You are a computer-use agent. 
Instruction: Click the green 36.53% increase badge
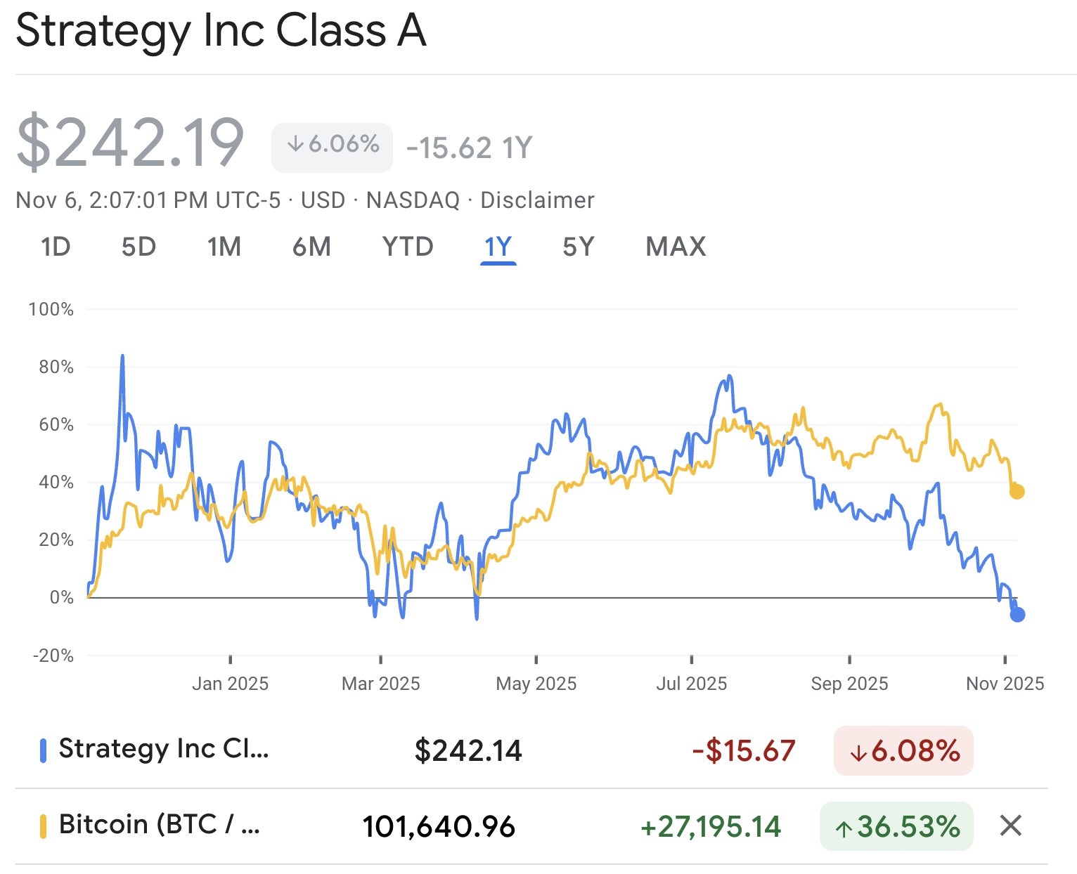click(896, 826)
